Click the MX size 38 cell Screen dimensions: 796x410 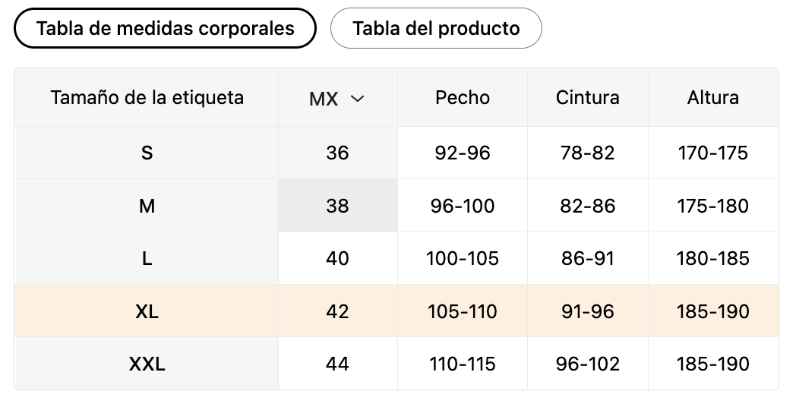click(337, 206)
